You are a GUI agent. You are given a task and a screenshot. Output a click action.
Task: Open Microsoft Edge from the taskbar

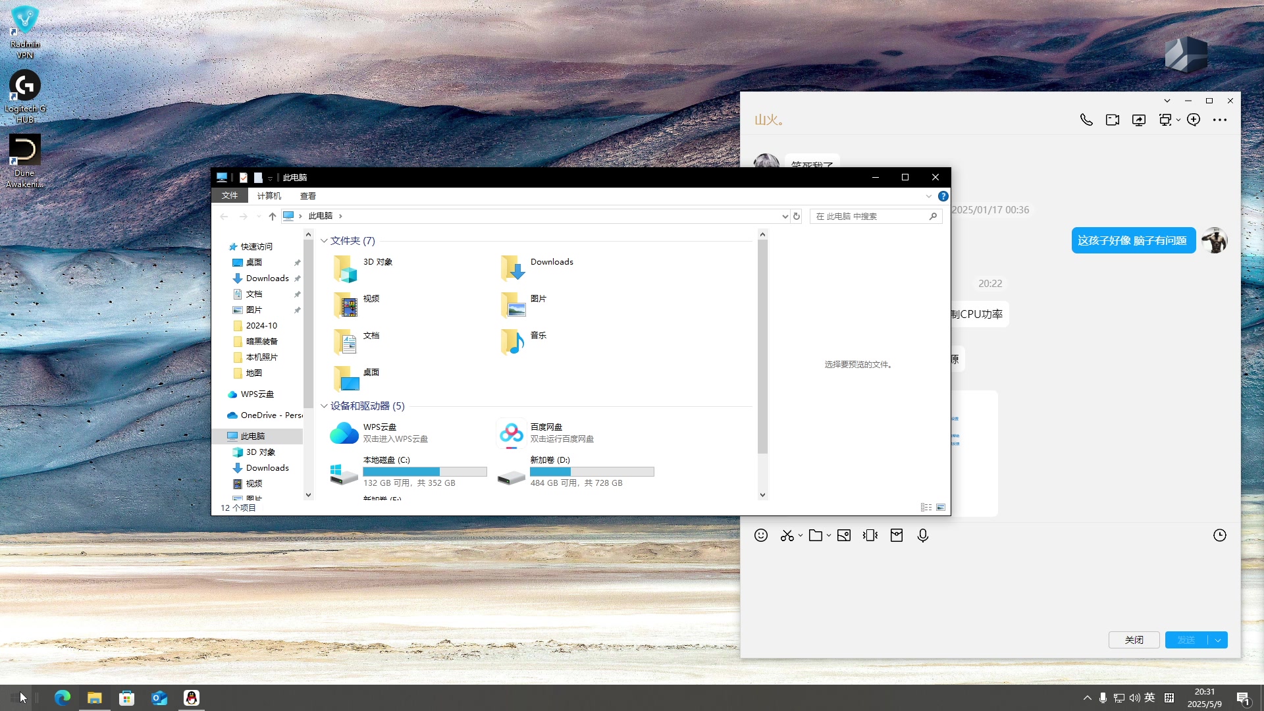pyautogui.click(x=63, y=698)
